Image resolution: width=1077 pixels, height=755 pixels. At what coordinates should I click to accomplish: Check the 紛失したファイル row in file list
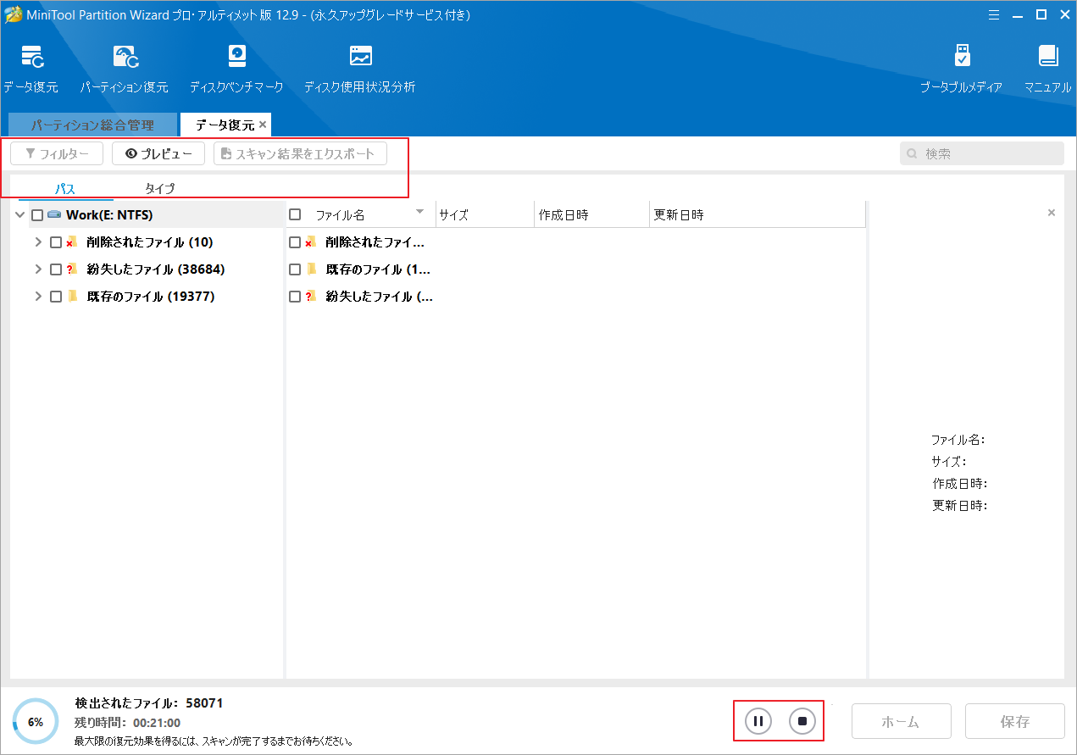(x=295, y=297)
